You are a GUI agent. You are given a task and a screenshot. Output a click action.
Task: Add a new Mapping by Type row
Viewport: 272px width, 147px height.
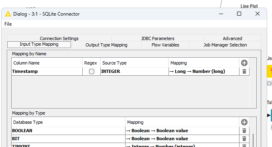tap(244, 122)
